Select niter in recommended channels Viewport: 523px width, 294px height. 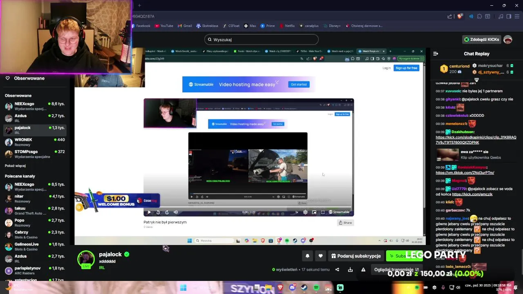click(x=34, y=198)
